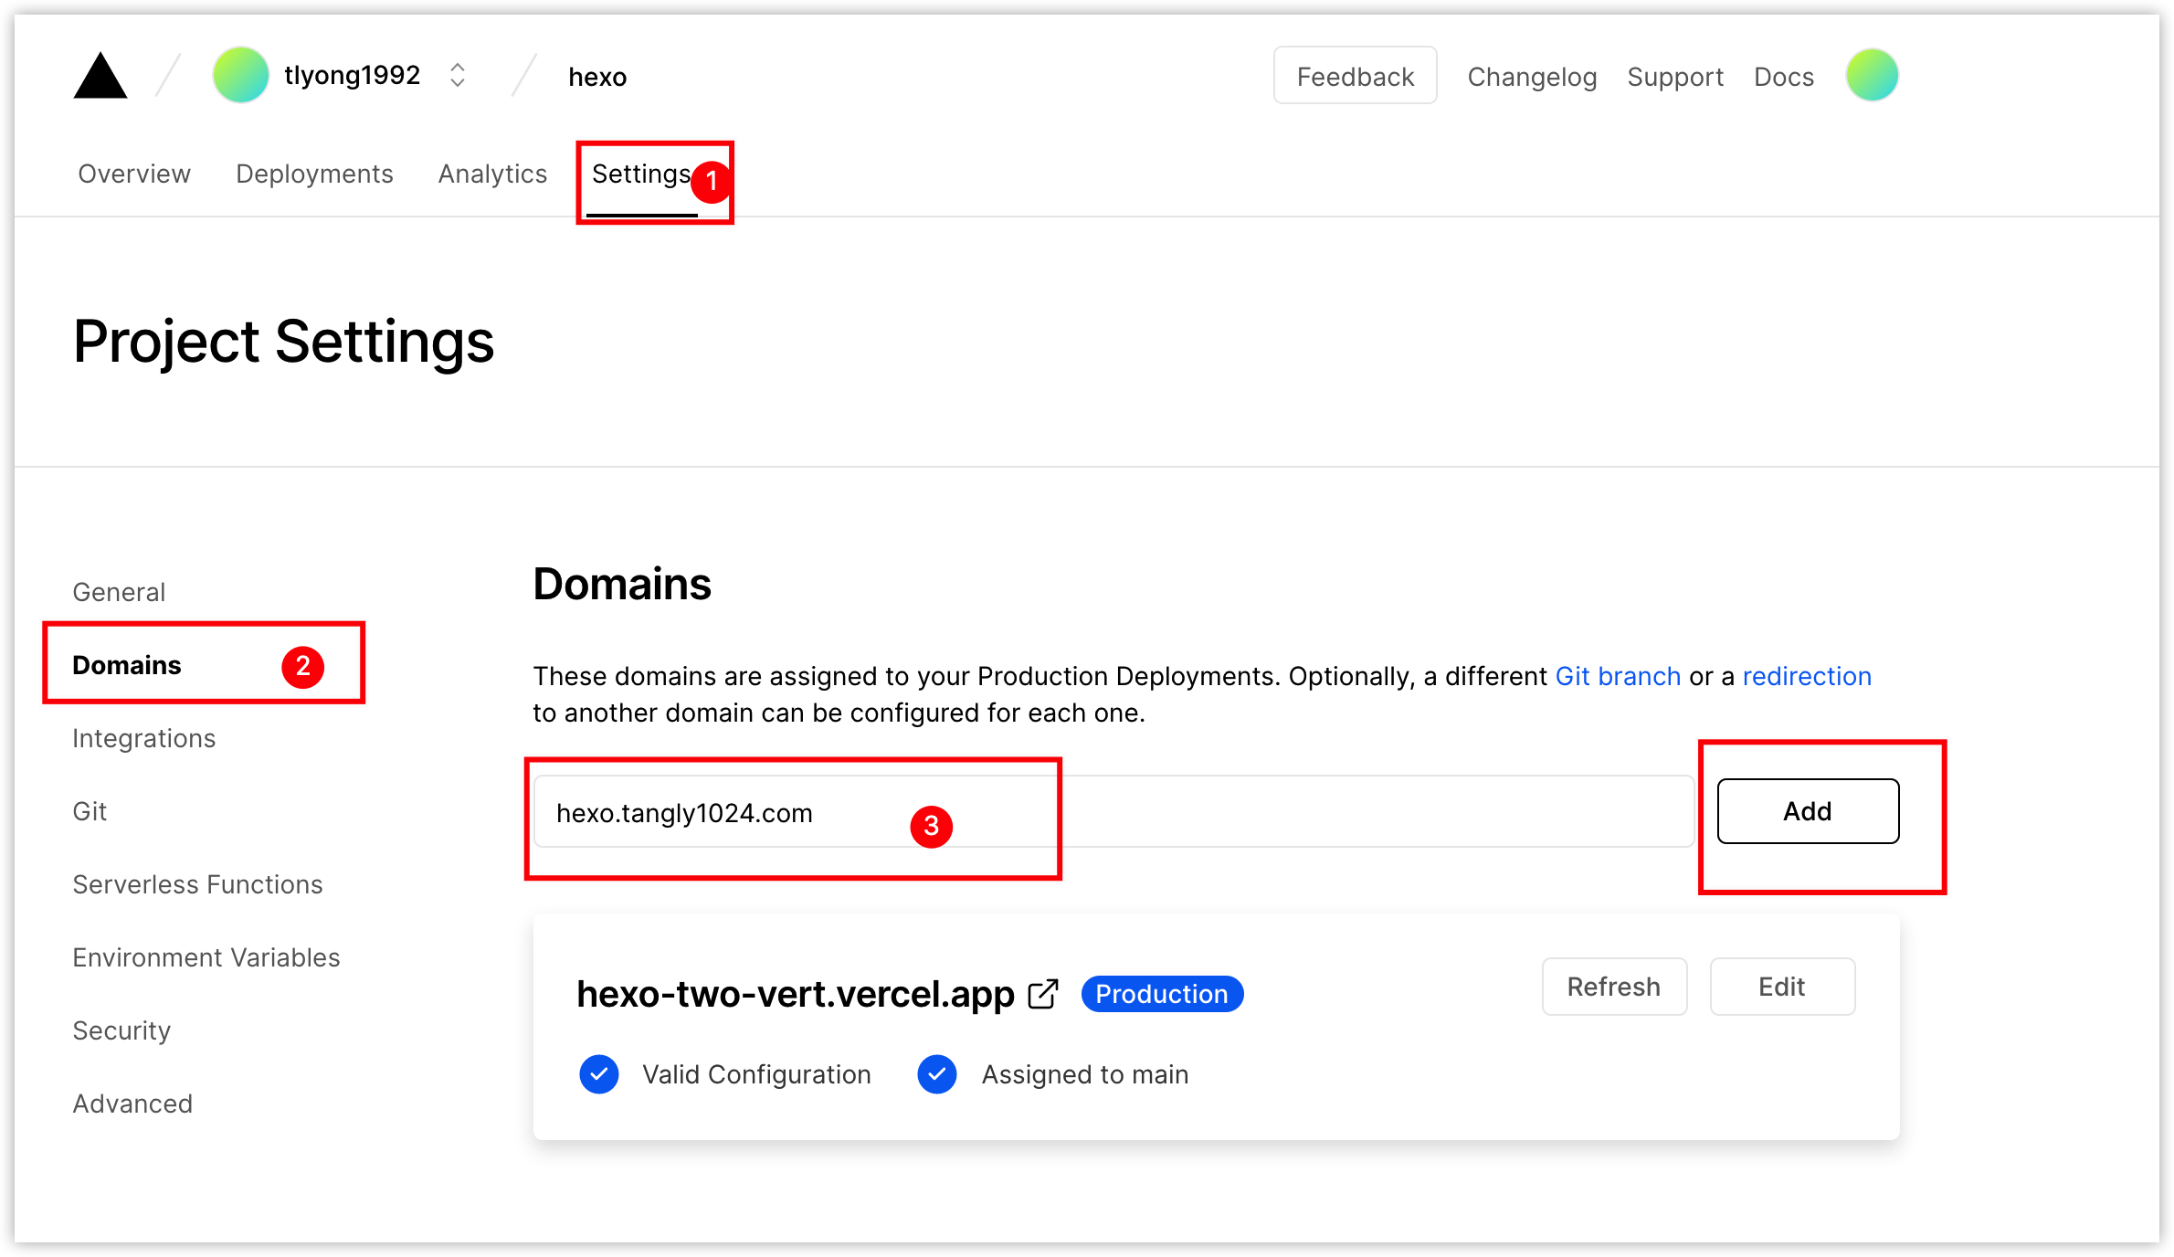Image resolution: width=2174 pixels, height=1257 pixels.
Task: Switch to the Overview tab
Action: click(134, 174)
